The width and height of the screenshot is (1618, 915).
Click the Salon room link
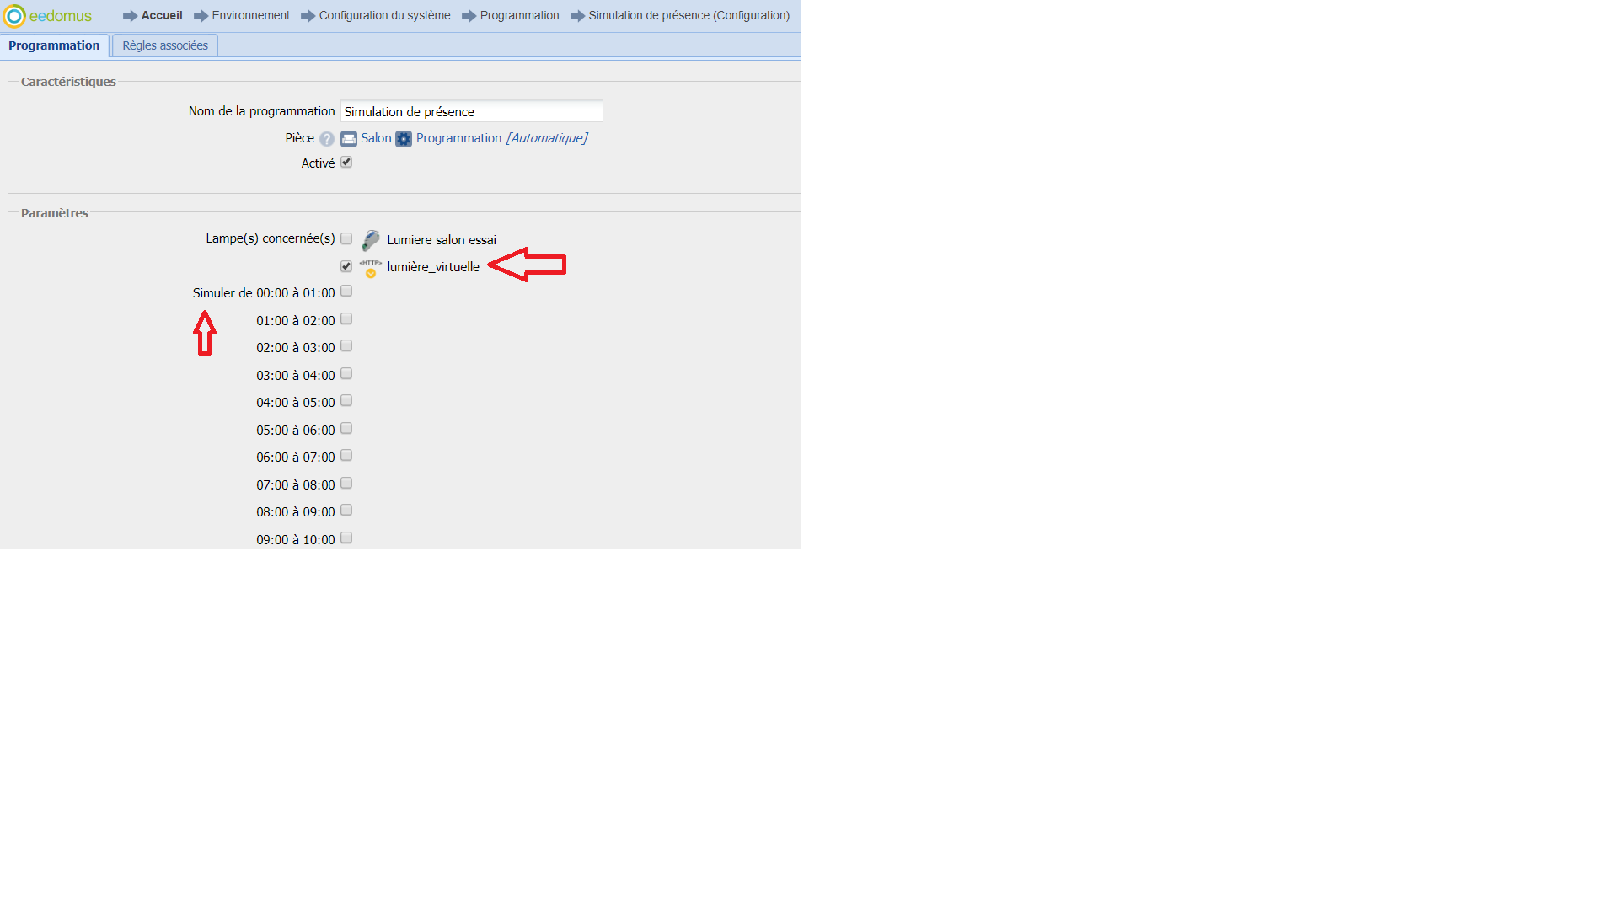(374, 137)
